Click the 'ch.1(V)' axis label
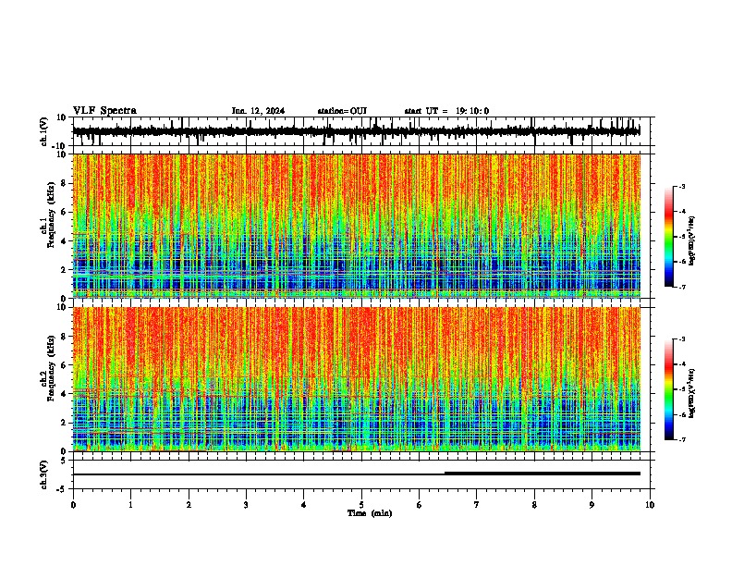732x566 pixels. point(44,131)
